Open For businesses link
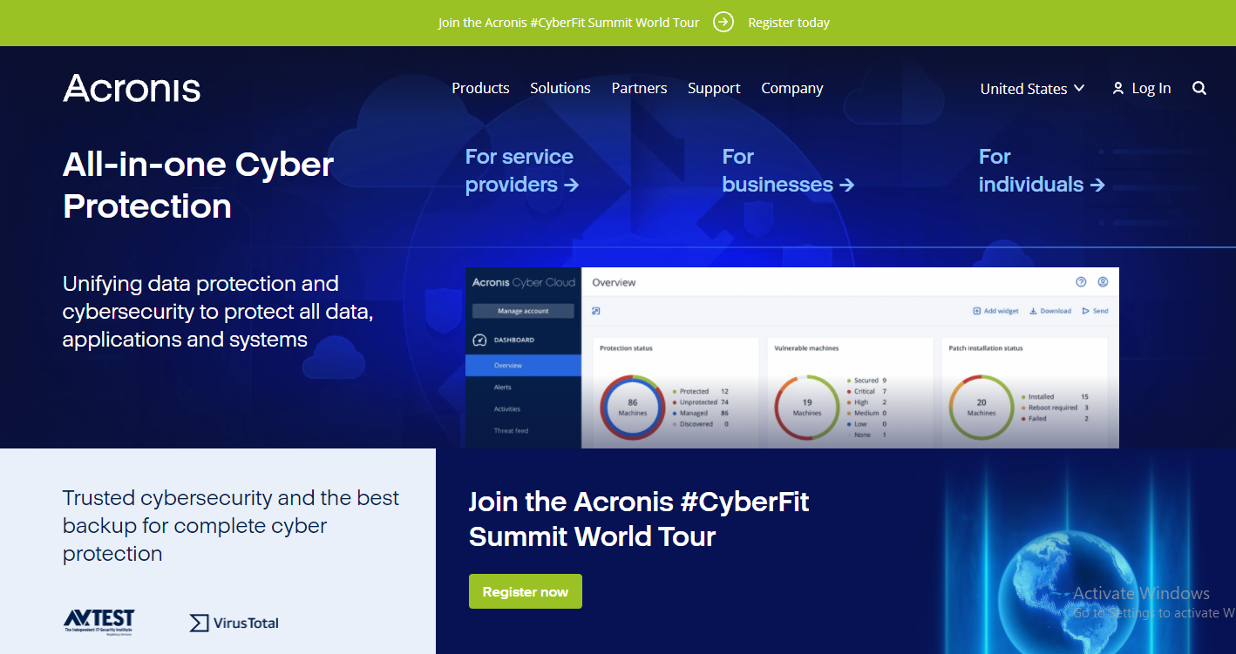The width and height of the screenshot is (1236, 654). (x=788, y=171)
